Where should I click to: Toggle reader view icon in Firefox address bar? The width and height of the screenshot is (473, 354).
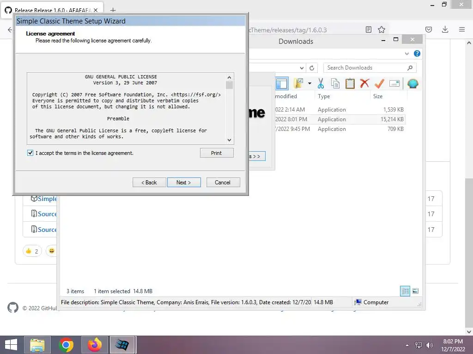click(x=368, y=29)
